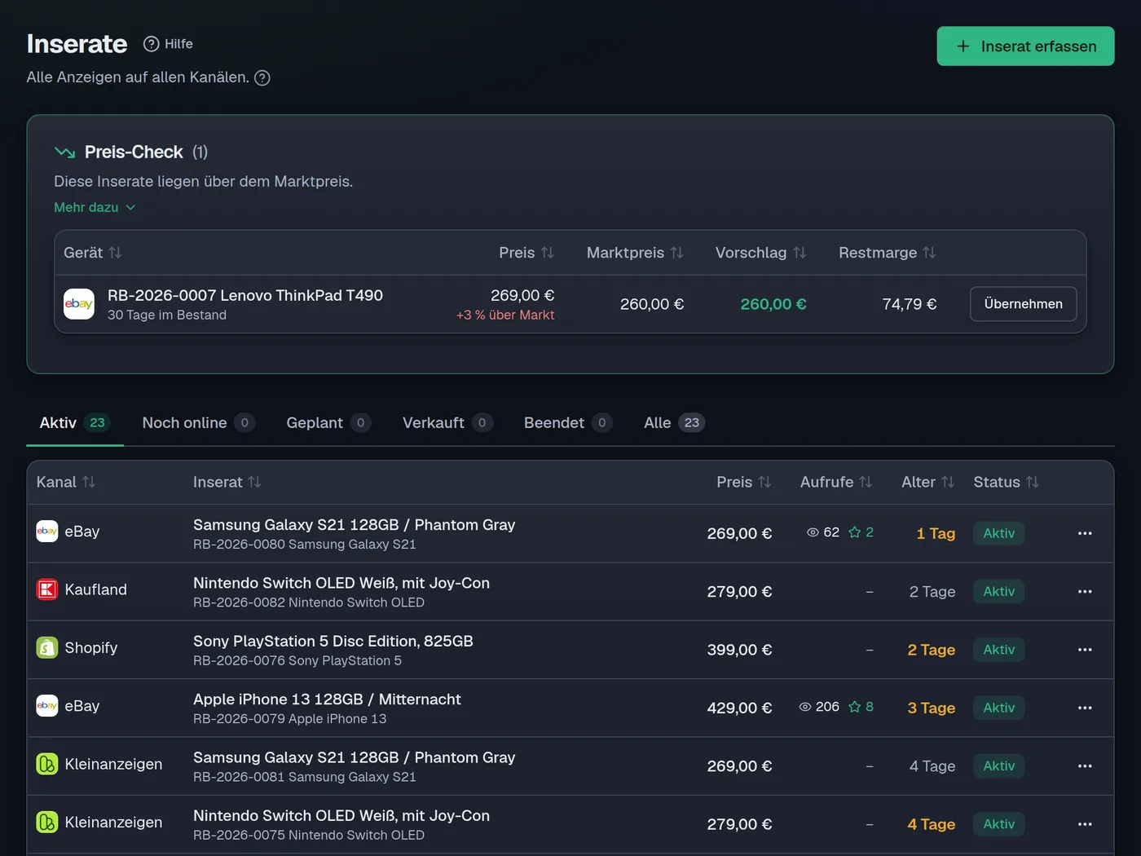1141x856 pixels.
Task: Open the three-dot menu for Nintendo Switch RB-2026-0082
Action: pos(1085,592)
